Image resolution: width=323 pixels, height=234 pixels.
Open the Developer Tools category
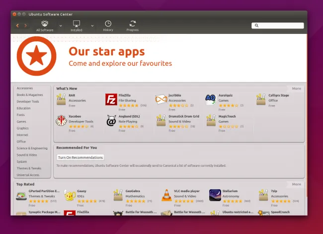27,101
